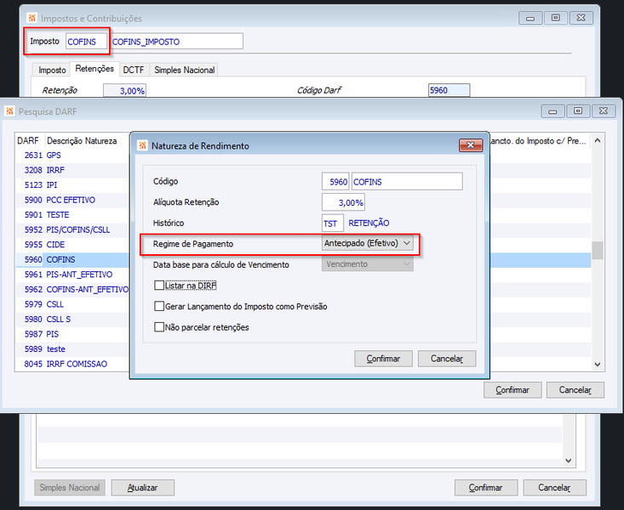This screenshot has width=624, height=510.
Task: Maximize the Pesquisa DARF window
Action: click(578, 111)
